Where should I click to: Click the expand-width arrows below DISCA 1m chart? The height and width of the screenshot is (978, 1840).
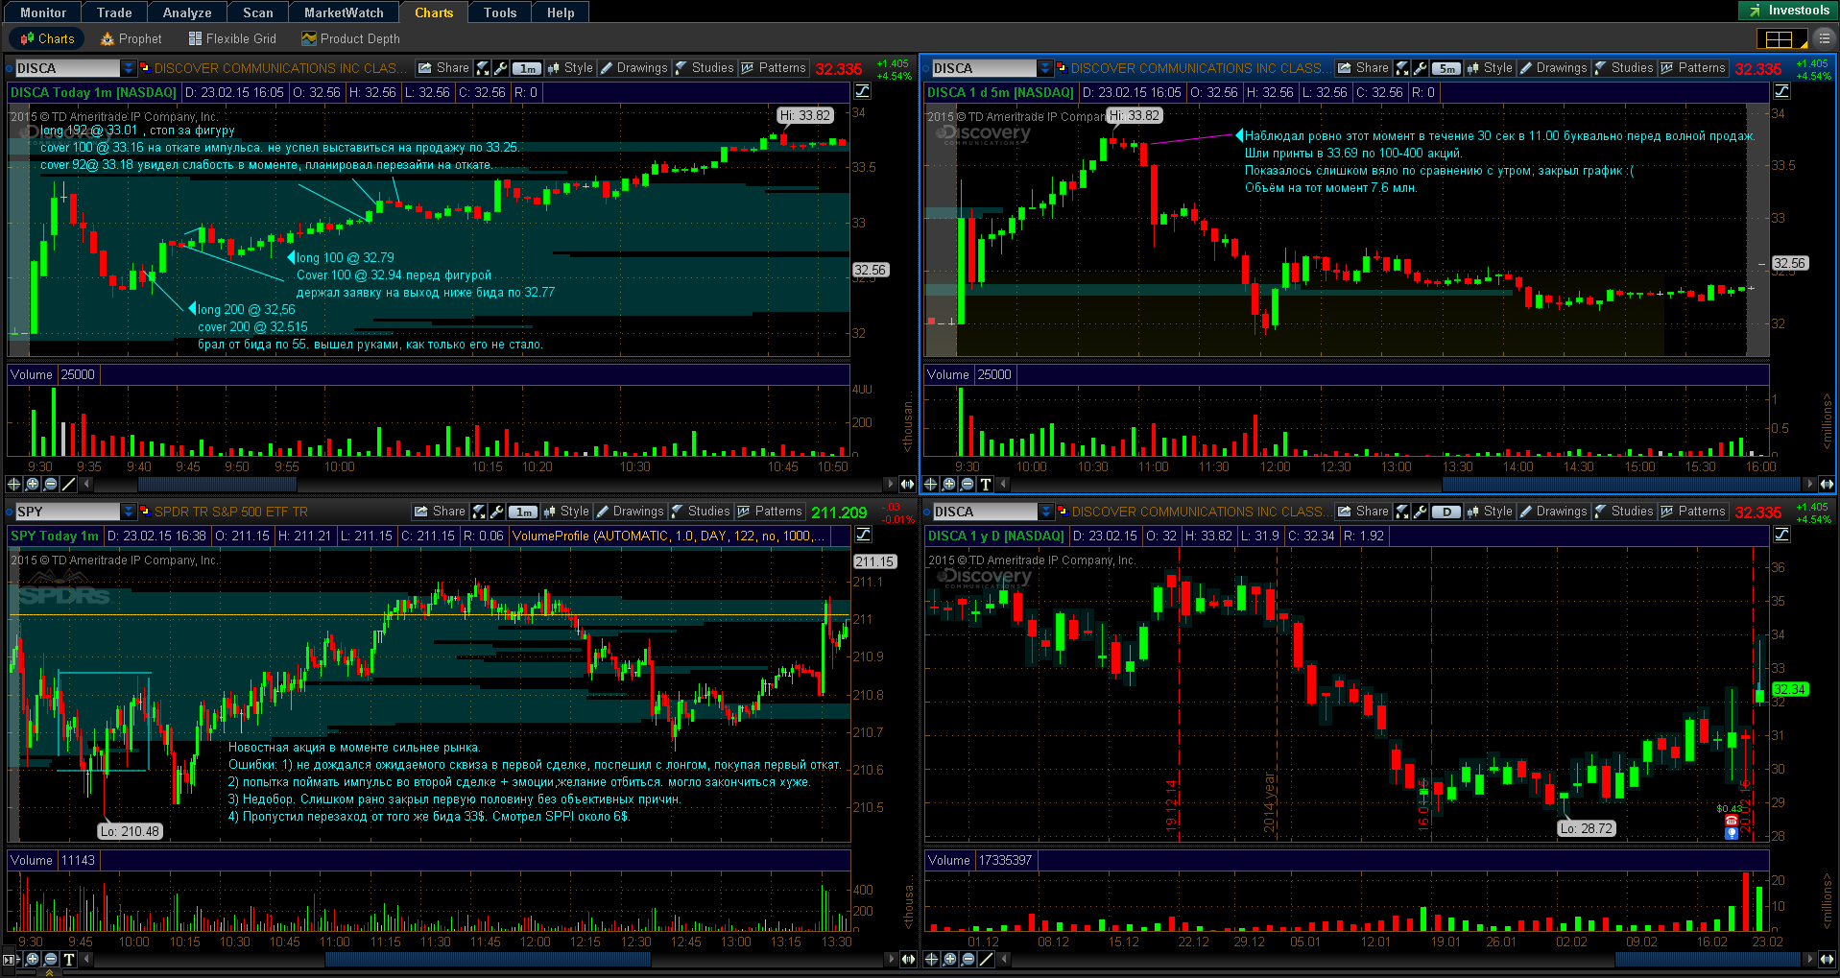[x=907, y=484]
